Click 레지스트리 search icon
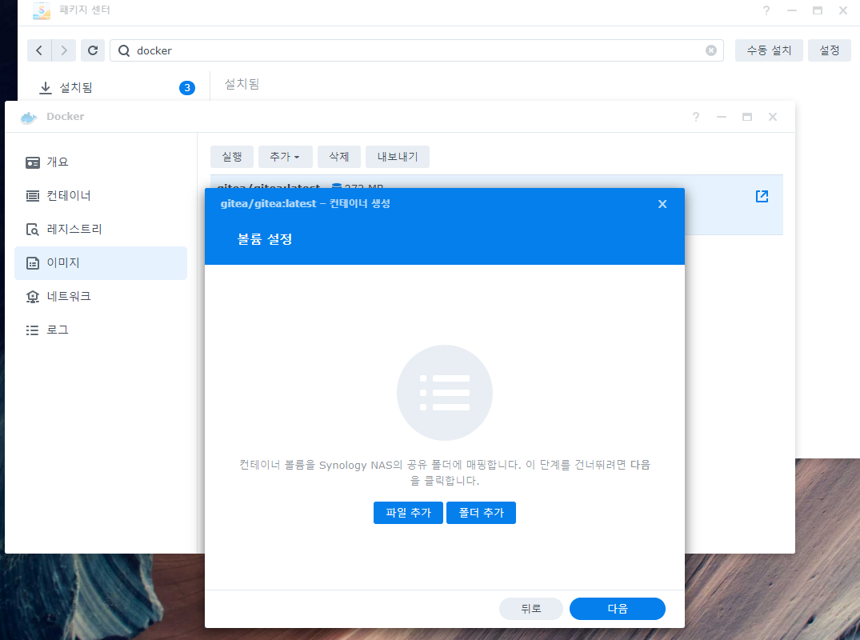Image resolution: width=860 pixels, height=640 pixels. (33, 230)
